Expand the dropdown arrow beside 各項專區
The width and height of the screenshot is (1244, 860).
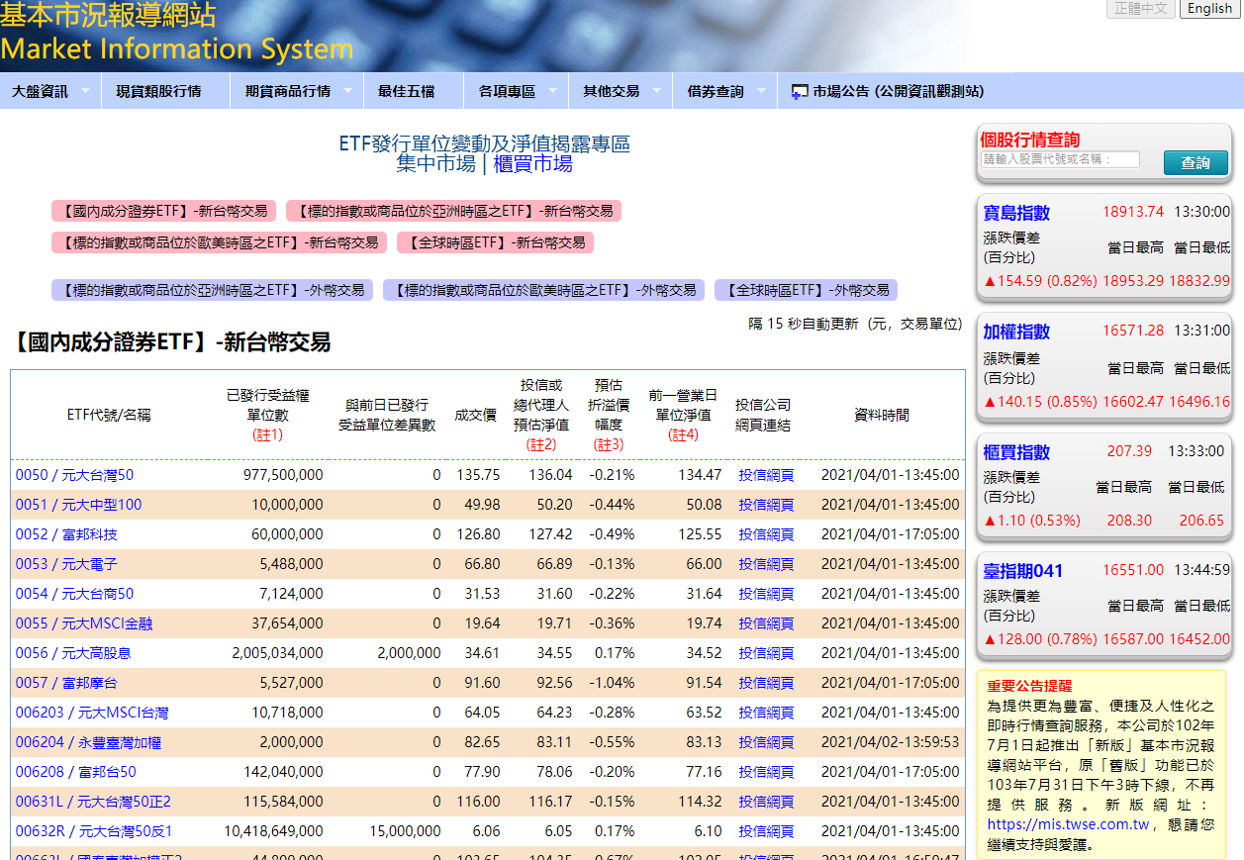coord(552,91)
